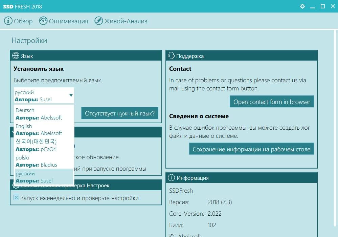
Task: Click the Оптимизация gauge icon
Action: (x=43, y=21)
